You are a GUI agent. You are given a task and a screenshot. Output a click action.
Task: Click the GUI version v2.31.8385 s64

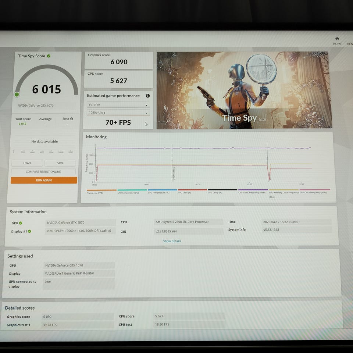tap(188, 231)
